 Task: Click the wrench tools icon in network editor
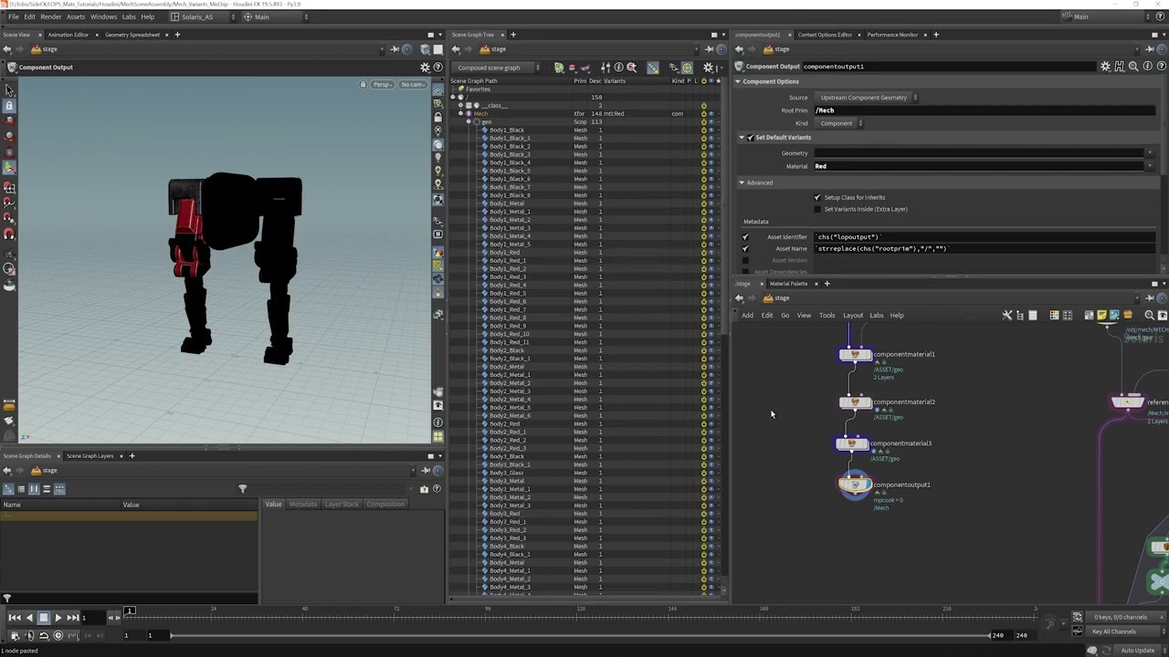[x=1007, y=316]
